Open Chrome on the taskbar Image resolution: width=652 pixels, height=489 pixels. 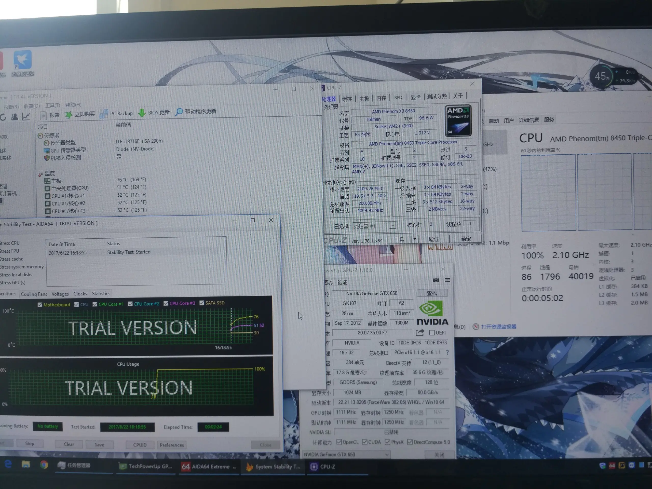[44, 465]
